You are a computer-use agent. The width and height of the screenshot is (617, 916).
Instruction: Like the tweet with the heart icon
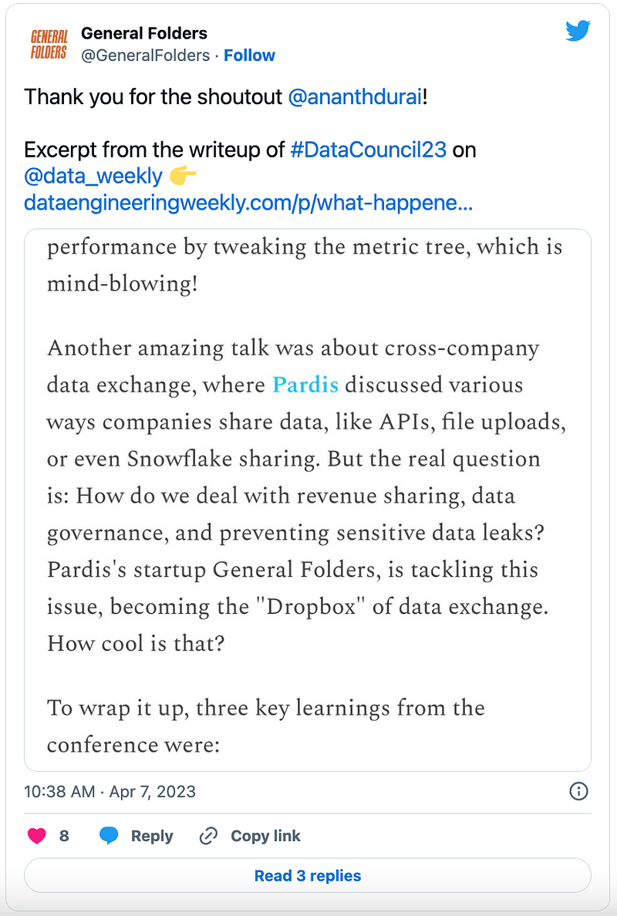point(37,836)
